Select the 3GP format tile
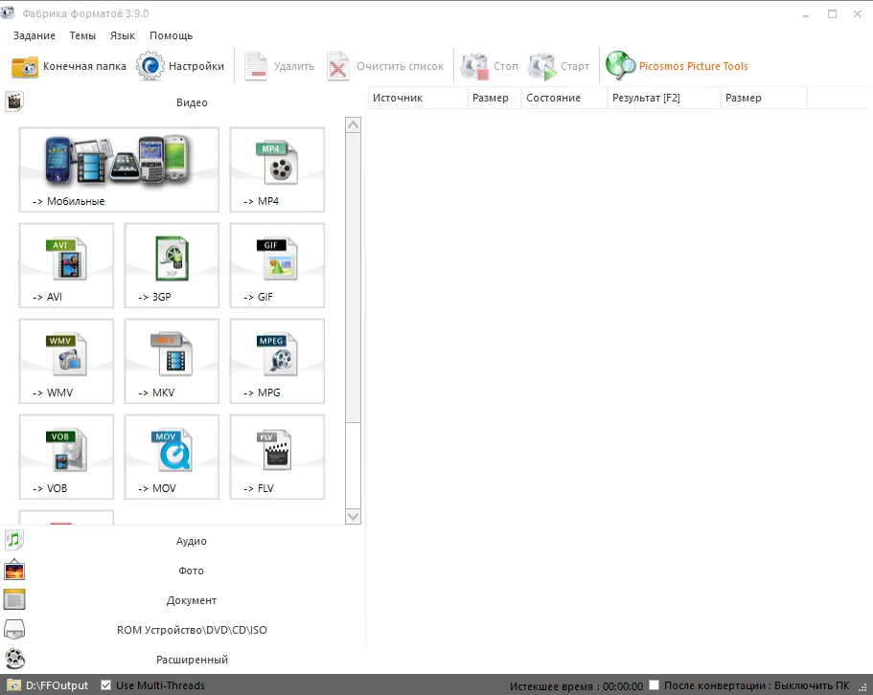Image resolution: width=873 pixels, height=695 pixels. 172,265
